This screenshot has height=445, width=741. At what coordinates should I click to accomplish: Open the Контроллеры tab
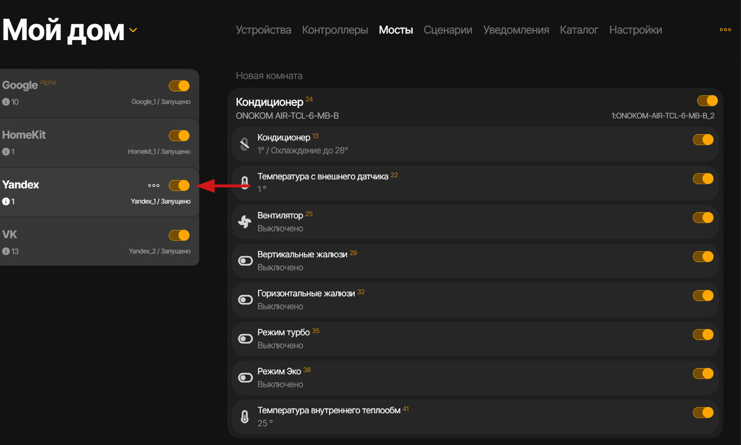click(335, 30)
